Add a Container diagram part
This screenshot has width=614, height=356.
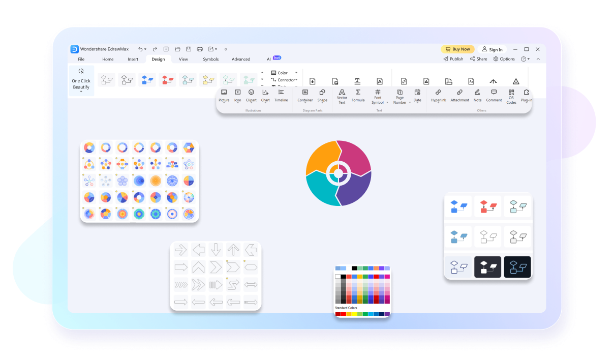pos(305,95)
